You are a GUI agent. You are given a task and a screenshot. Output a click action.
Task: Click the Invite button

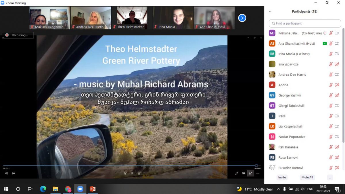282,177
